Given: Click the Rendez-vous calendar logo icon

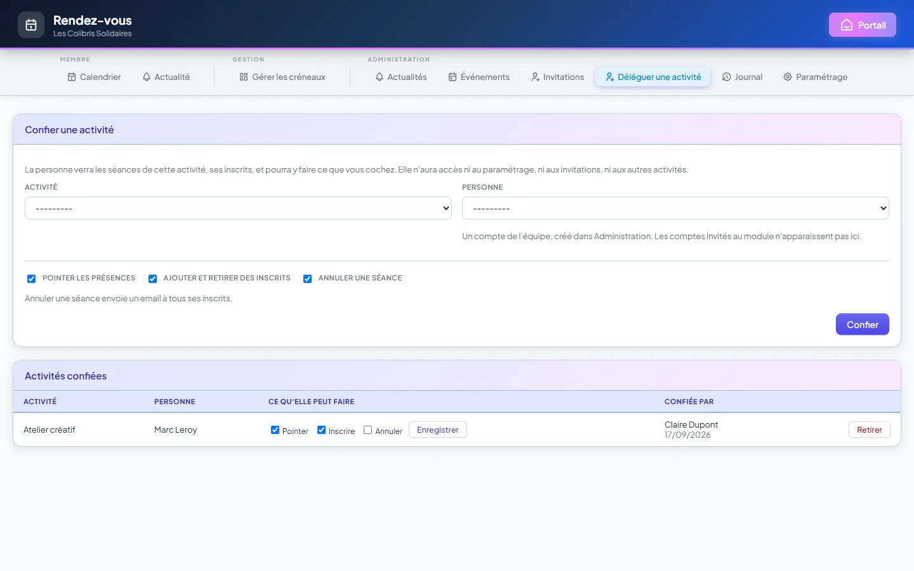Looking at the screenshot, I should tap(31, 25).
